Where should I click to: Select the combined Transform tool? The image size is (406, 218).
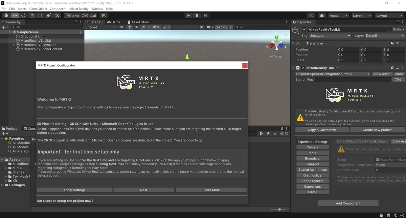48,16
